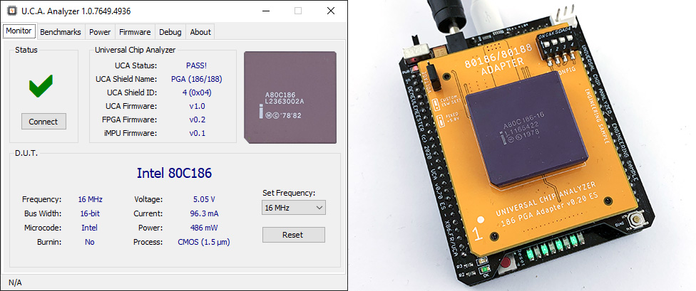This screenshot has height=291, width=696.
Task: Open the Benchmarks tab
Action: pyautogui.click(x=61, y=32)
